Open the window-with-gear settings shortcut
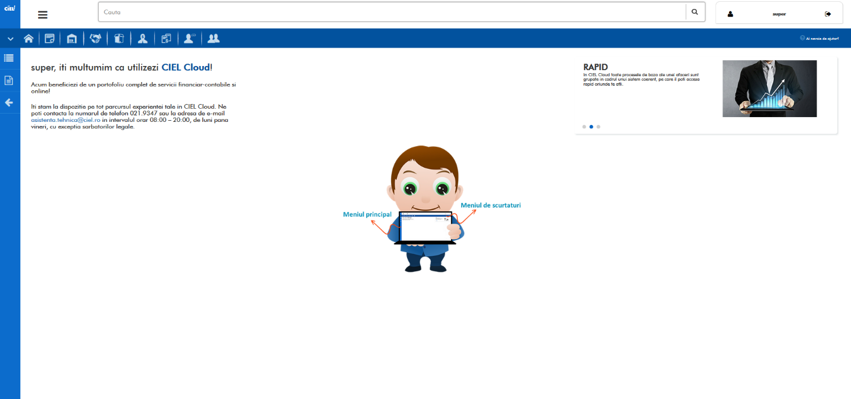 click(x=50, y=39)
